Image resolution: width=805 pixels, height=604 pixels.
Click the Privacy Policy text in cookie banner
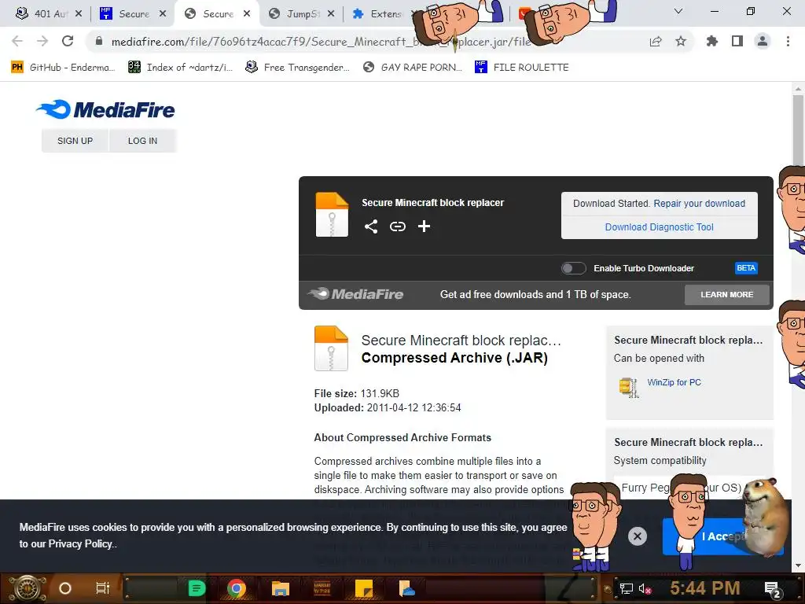[80, 544]
